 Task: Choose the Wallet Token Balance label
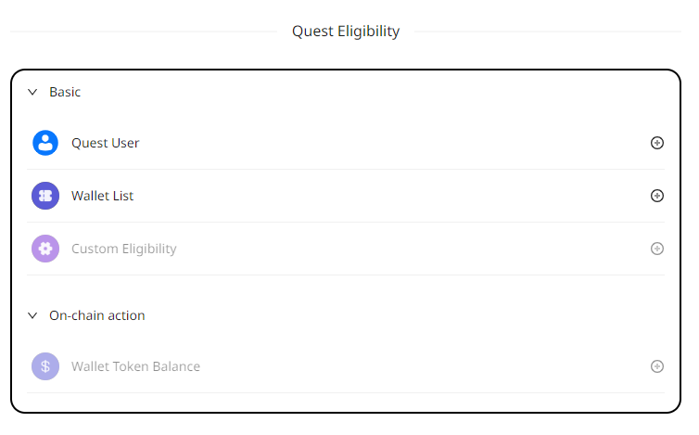136,366
